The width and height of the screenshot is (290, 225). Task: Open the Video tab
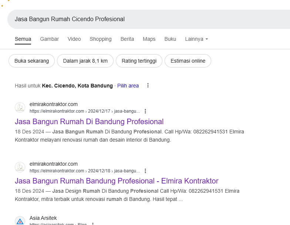(x=74, y=39)
